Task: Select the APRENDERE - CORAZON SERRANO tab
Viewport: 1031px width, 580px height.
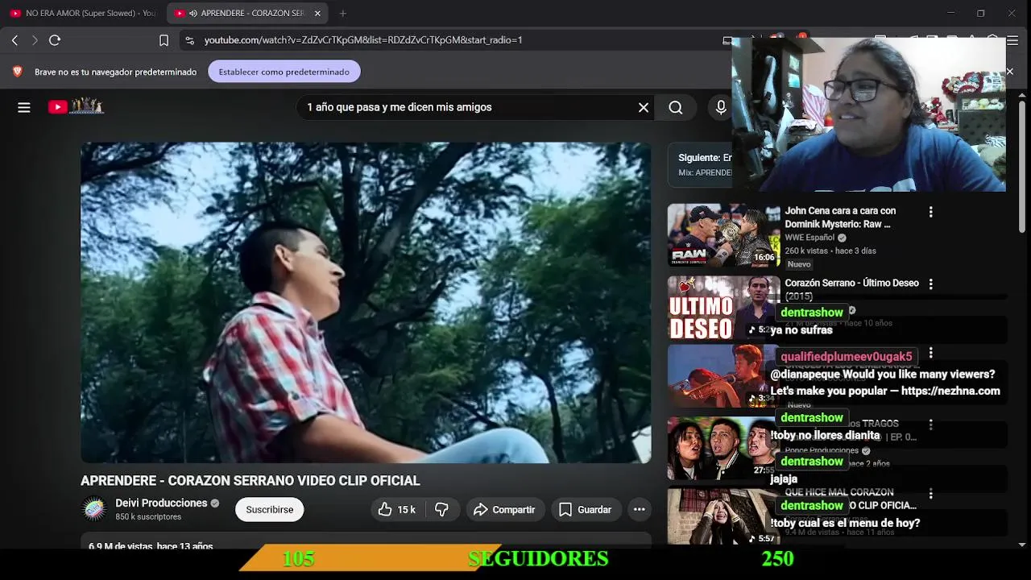Action: click(246, 13)
